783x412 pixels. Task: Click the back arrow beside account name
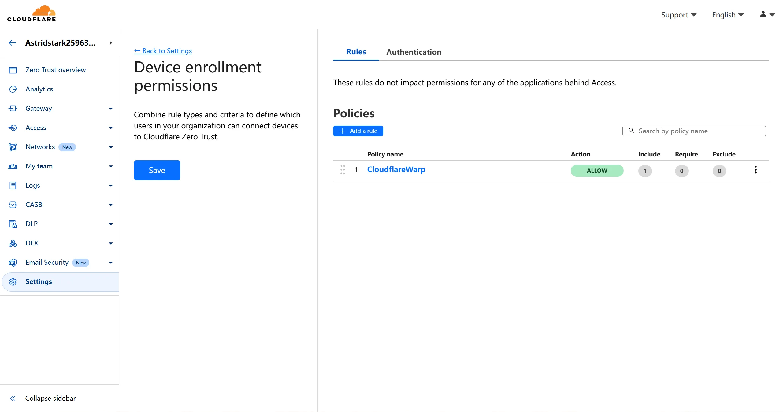point(12,43)
